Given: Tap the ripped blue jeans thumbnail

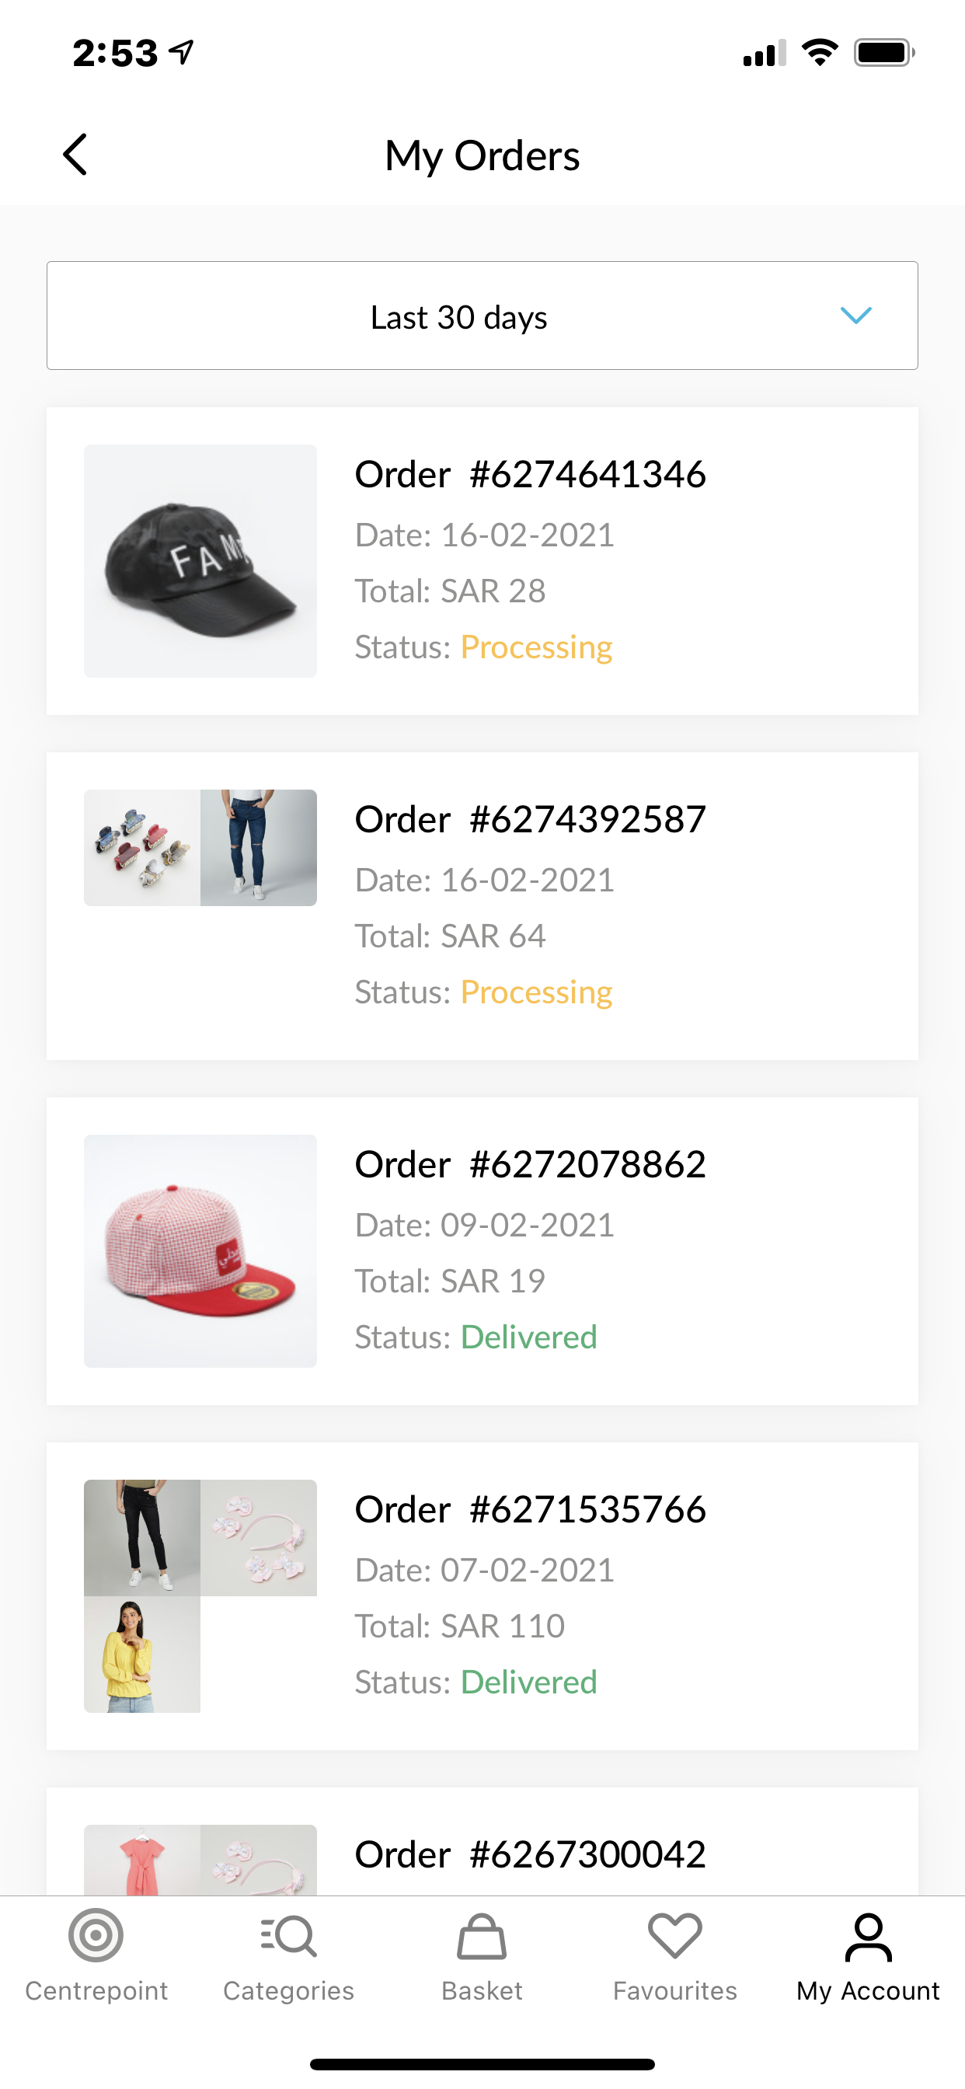Looking at the screenshot, I should click(259, 847).
